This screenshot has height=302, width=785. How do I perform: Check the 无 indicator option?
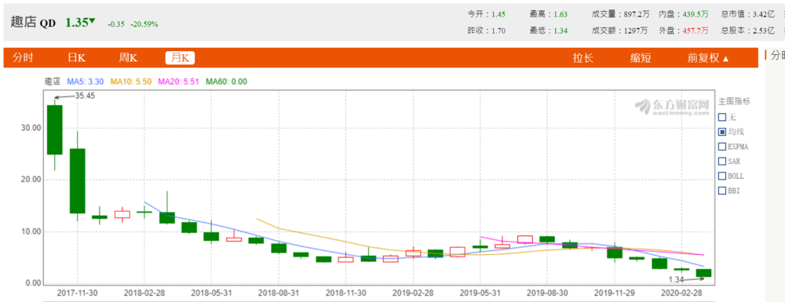click(722, 117)
